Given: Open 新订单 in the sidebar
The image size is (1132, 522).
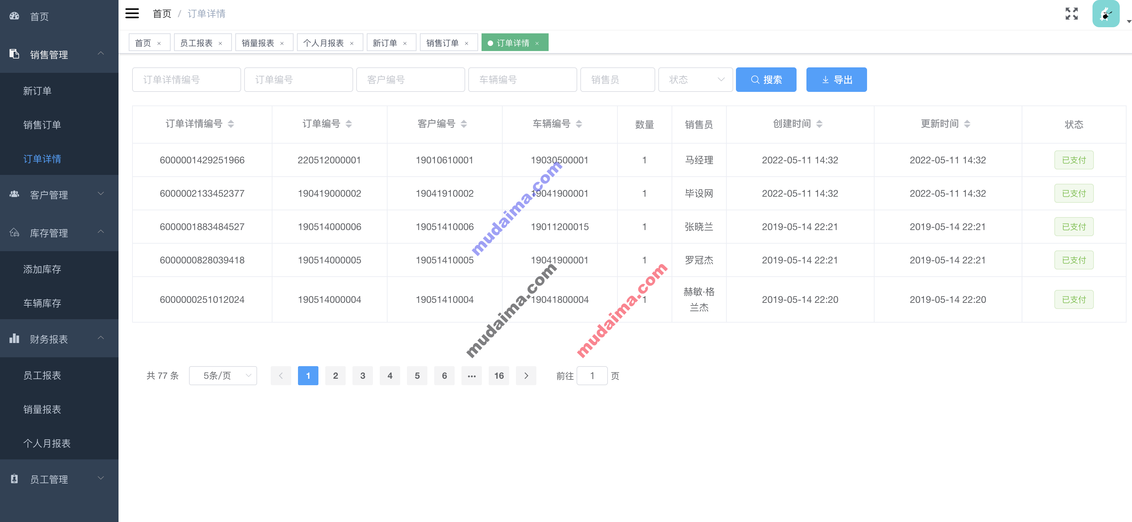Looking at the screenshot, I should click(x=59, y=91).
